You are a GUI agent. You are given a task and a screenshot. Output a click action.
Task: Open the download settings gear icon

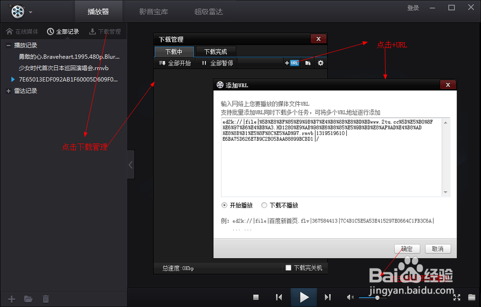320,62
